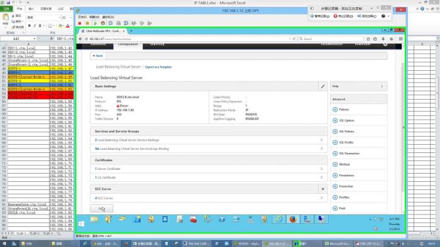This screenshot has height=247, width=440.
Task: Open Excel fill color picker
Action: tap(60, 26)
